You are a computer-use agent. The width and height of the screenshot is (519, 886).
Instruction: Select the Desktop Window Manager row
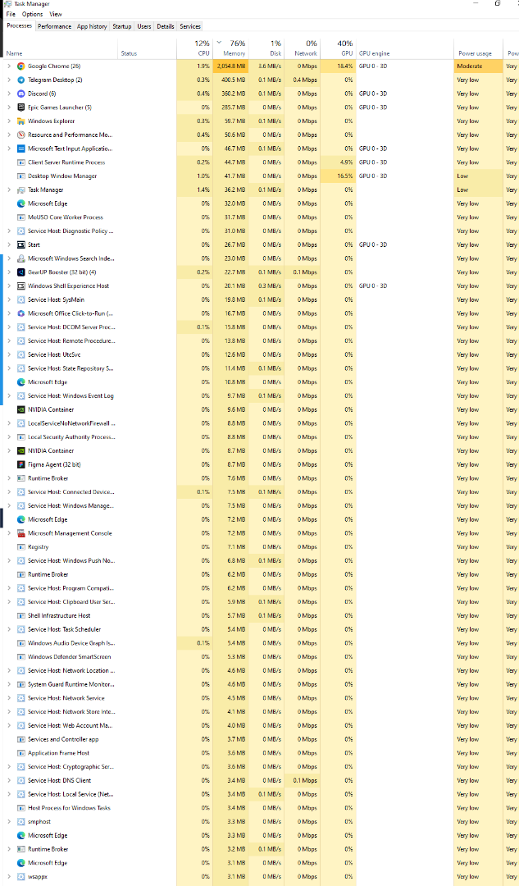coord(259,176)
